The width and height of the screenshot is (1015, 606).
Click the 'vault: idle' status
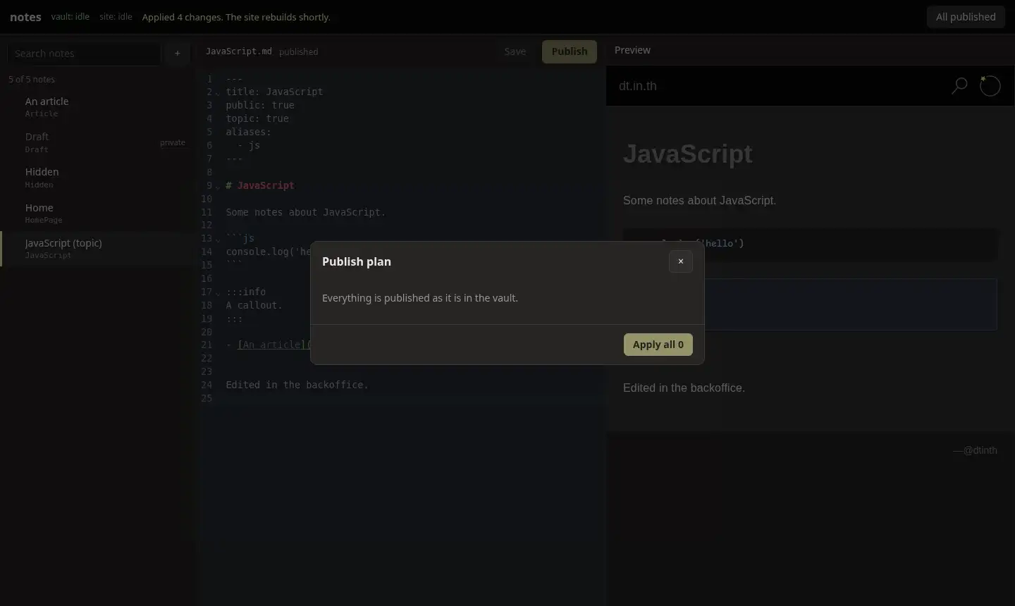click(70, 16)
